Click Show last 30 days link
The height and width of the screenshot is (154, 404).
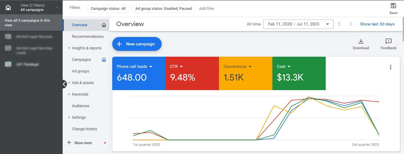tap(377, 24)
